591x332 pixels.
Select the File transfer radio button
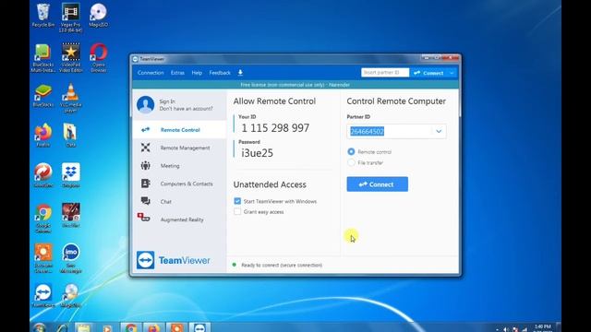pyautogui.click(x=351, y=162)
